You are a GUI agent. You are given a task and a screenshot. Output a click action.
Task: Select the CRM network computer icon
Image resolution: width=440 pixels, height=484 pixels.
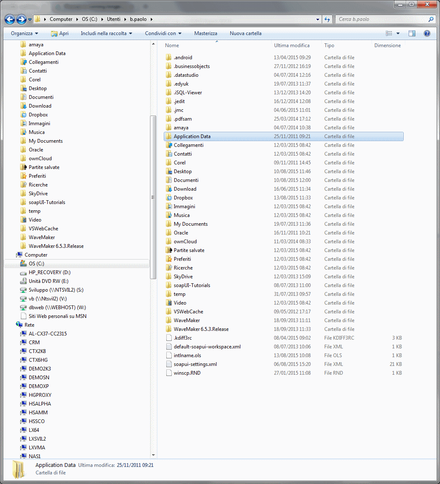(23, 342)
